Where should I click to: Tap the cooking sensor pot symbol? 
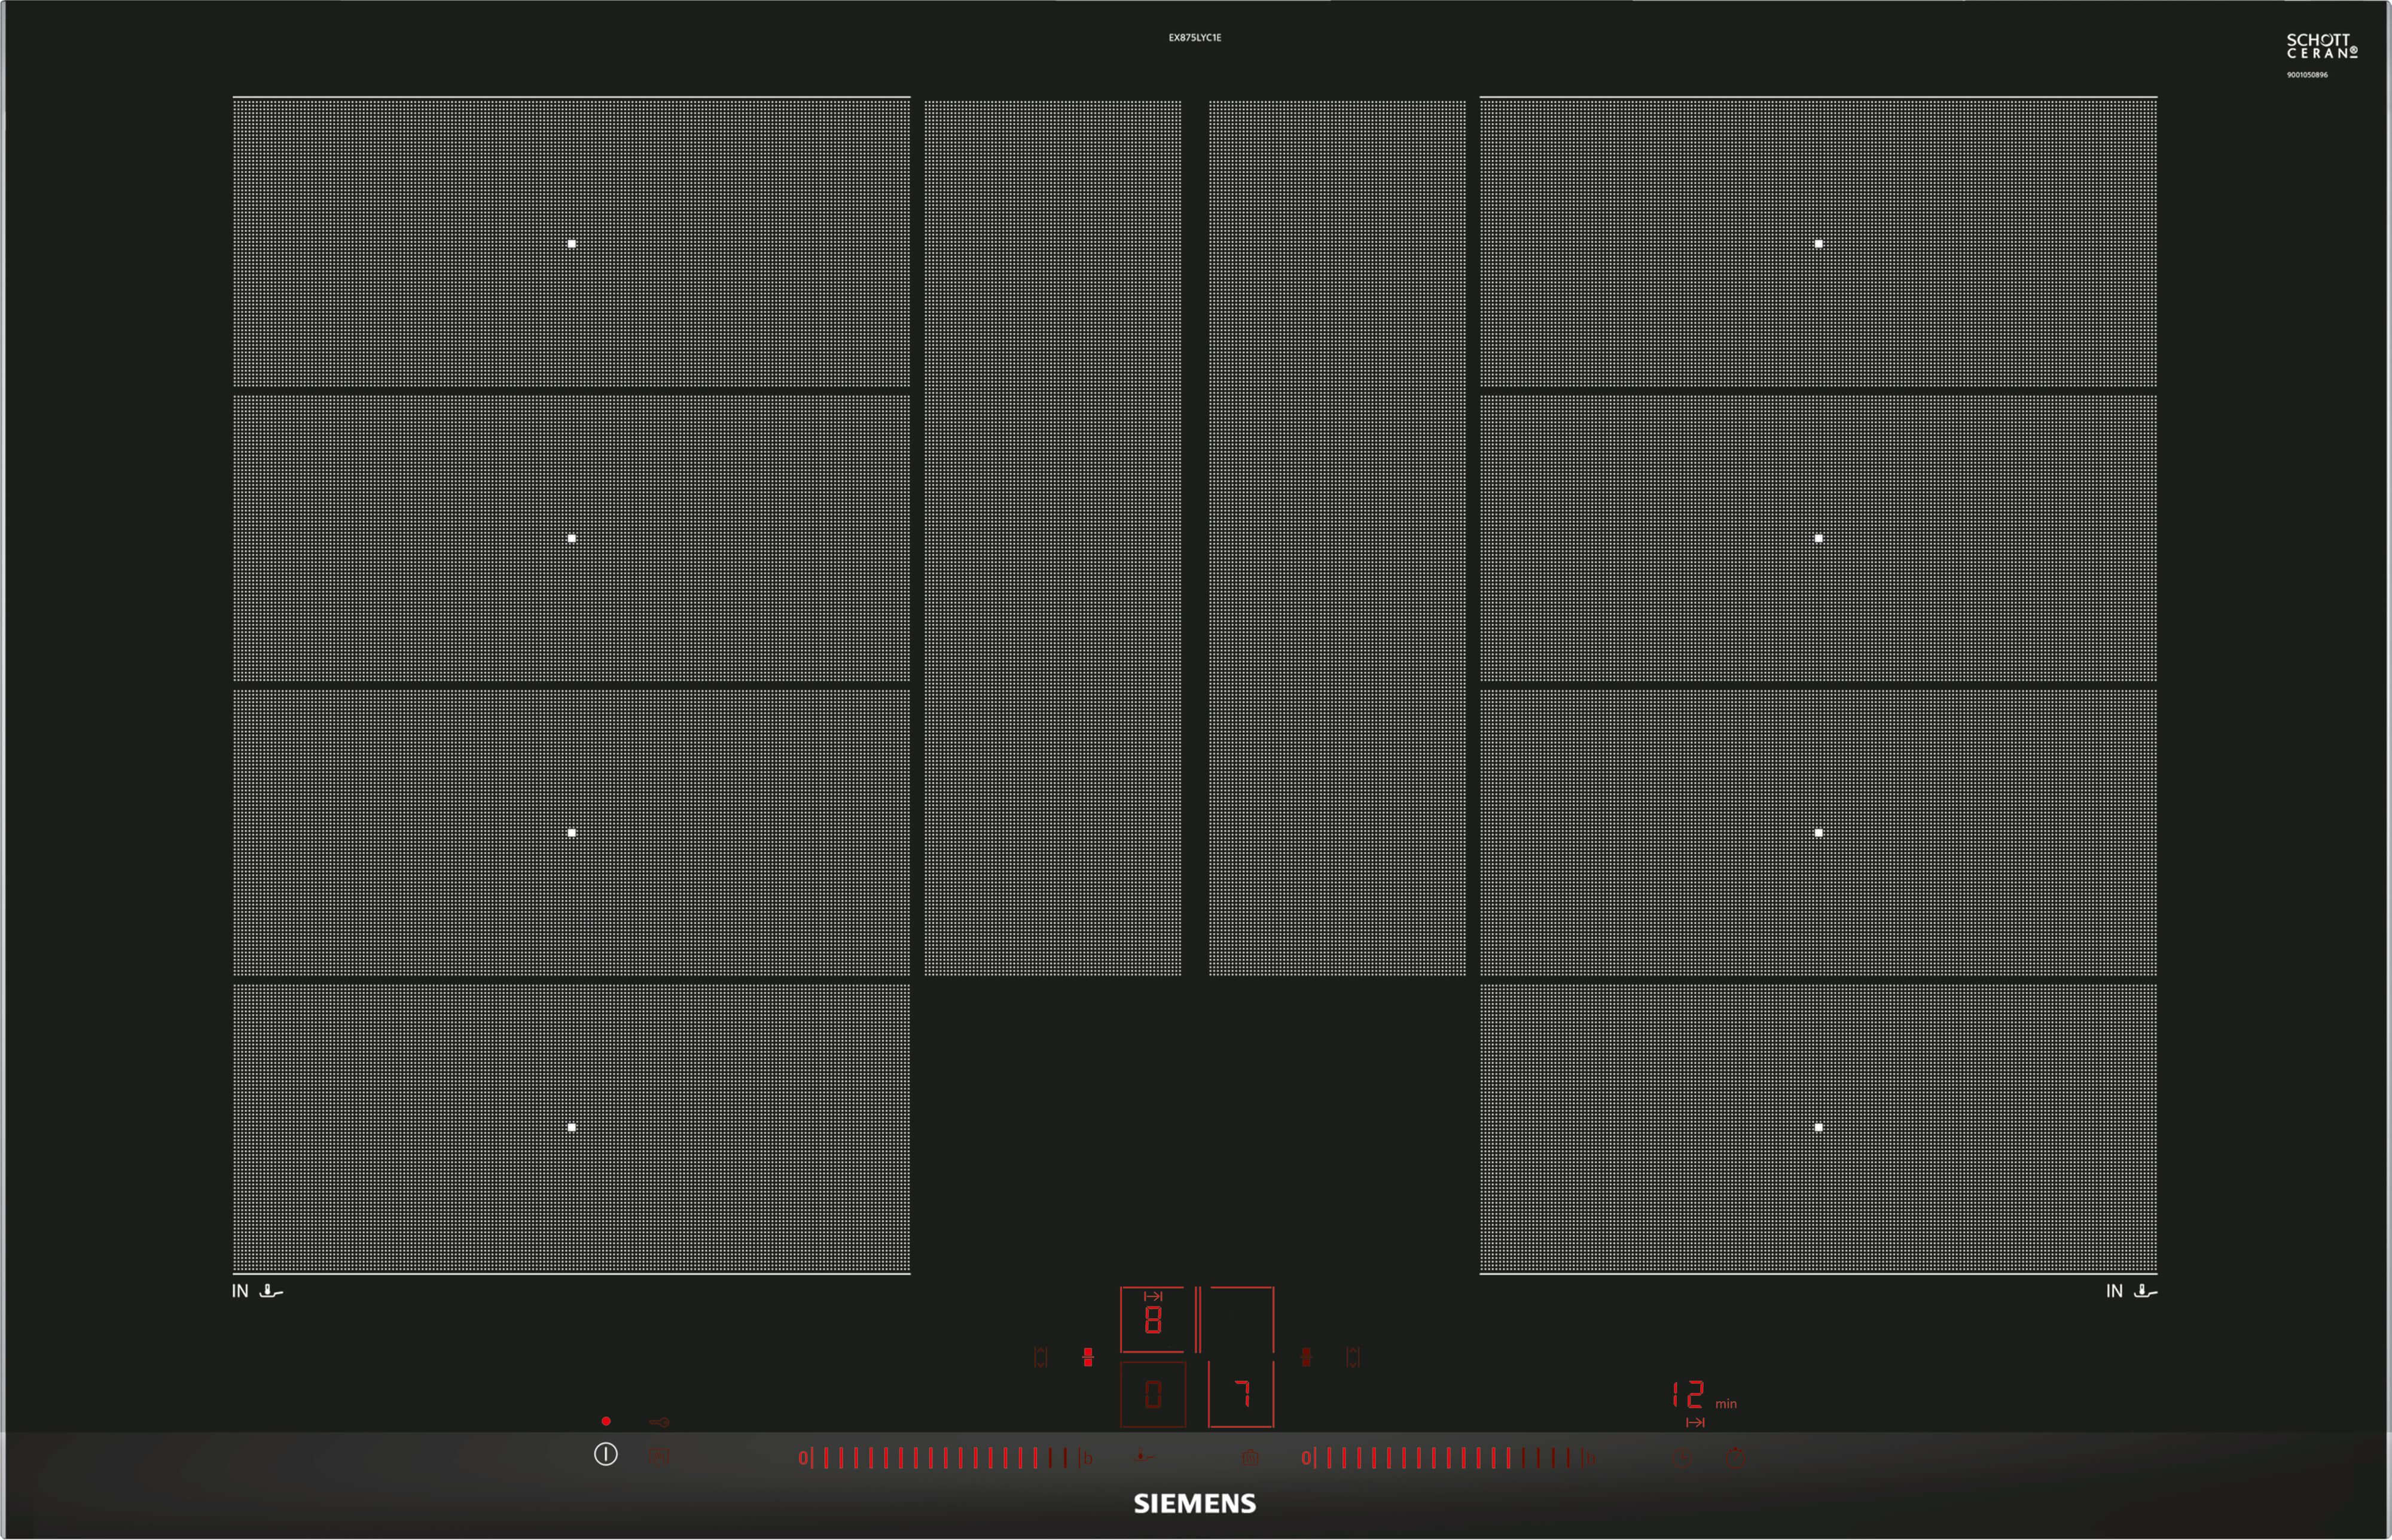point(1250,1458)
